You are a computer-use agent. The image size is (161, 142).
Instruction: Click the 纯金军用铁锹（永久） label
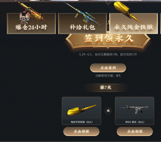82,122
